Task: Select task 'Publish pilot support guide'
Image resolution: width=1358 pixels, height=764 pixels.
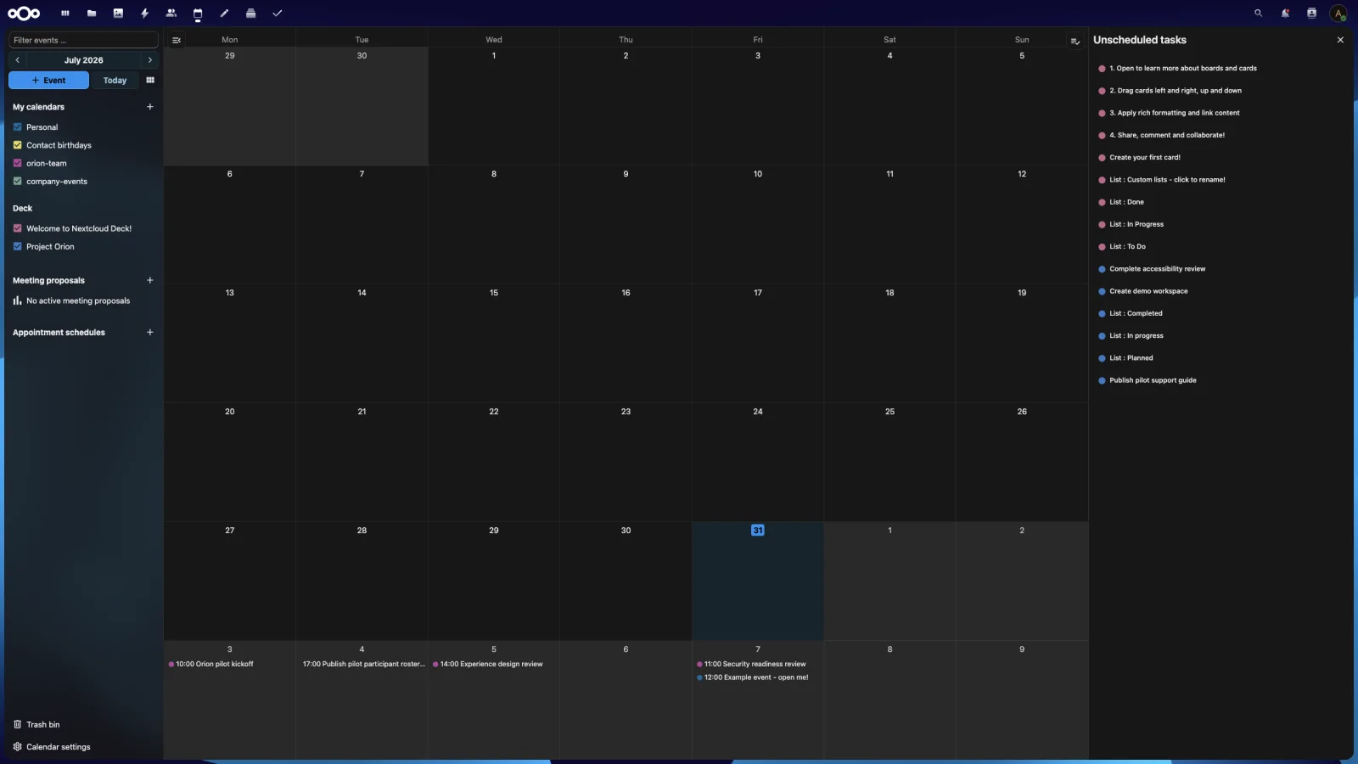Action: (1153, 380)
